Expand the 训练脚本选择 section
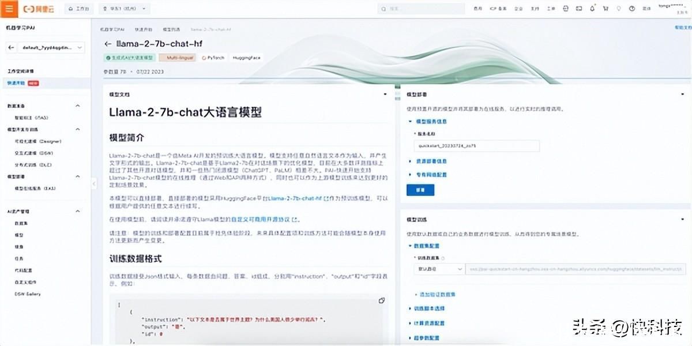692x346 pixels. 427,309
